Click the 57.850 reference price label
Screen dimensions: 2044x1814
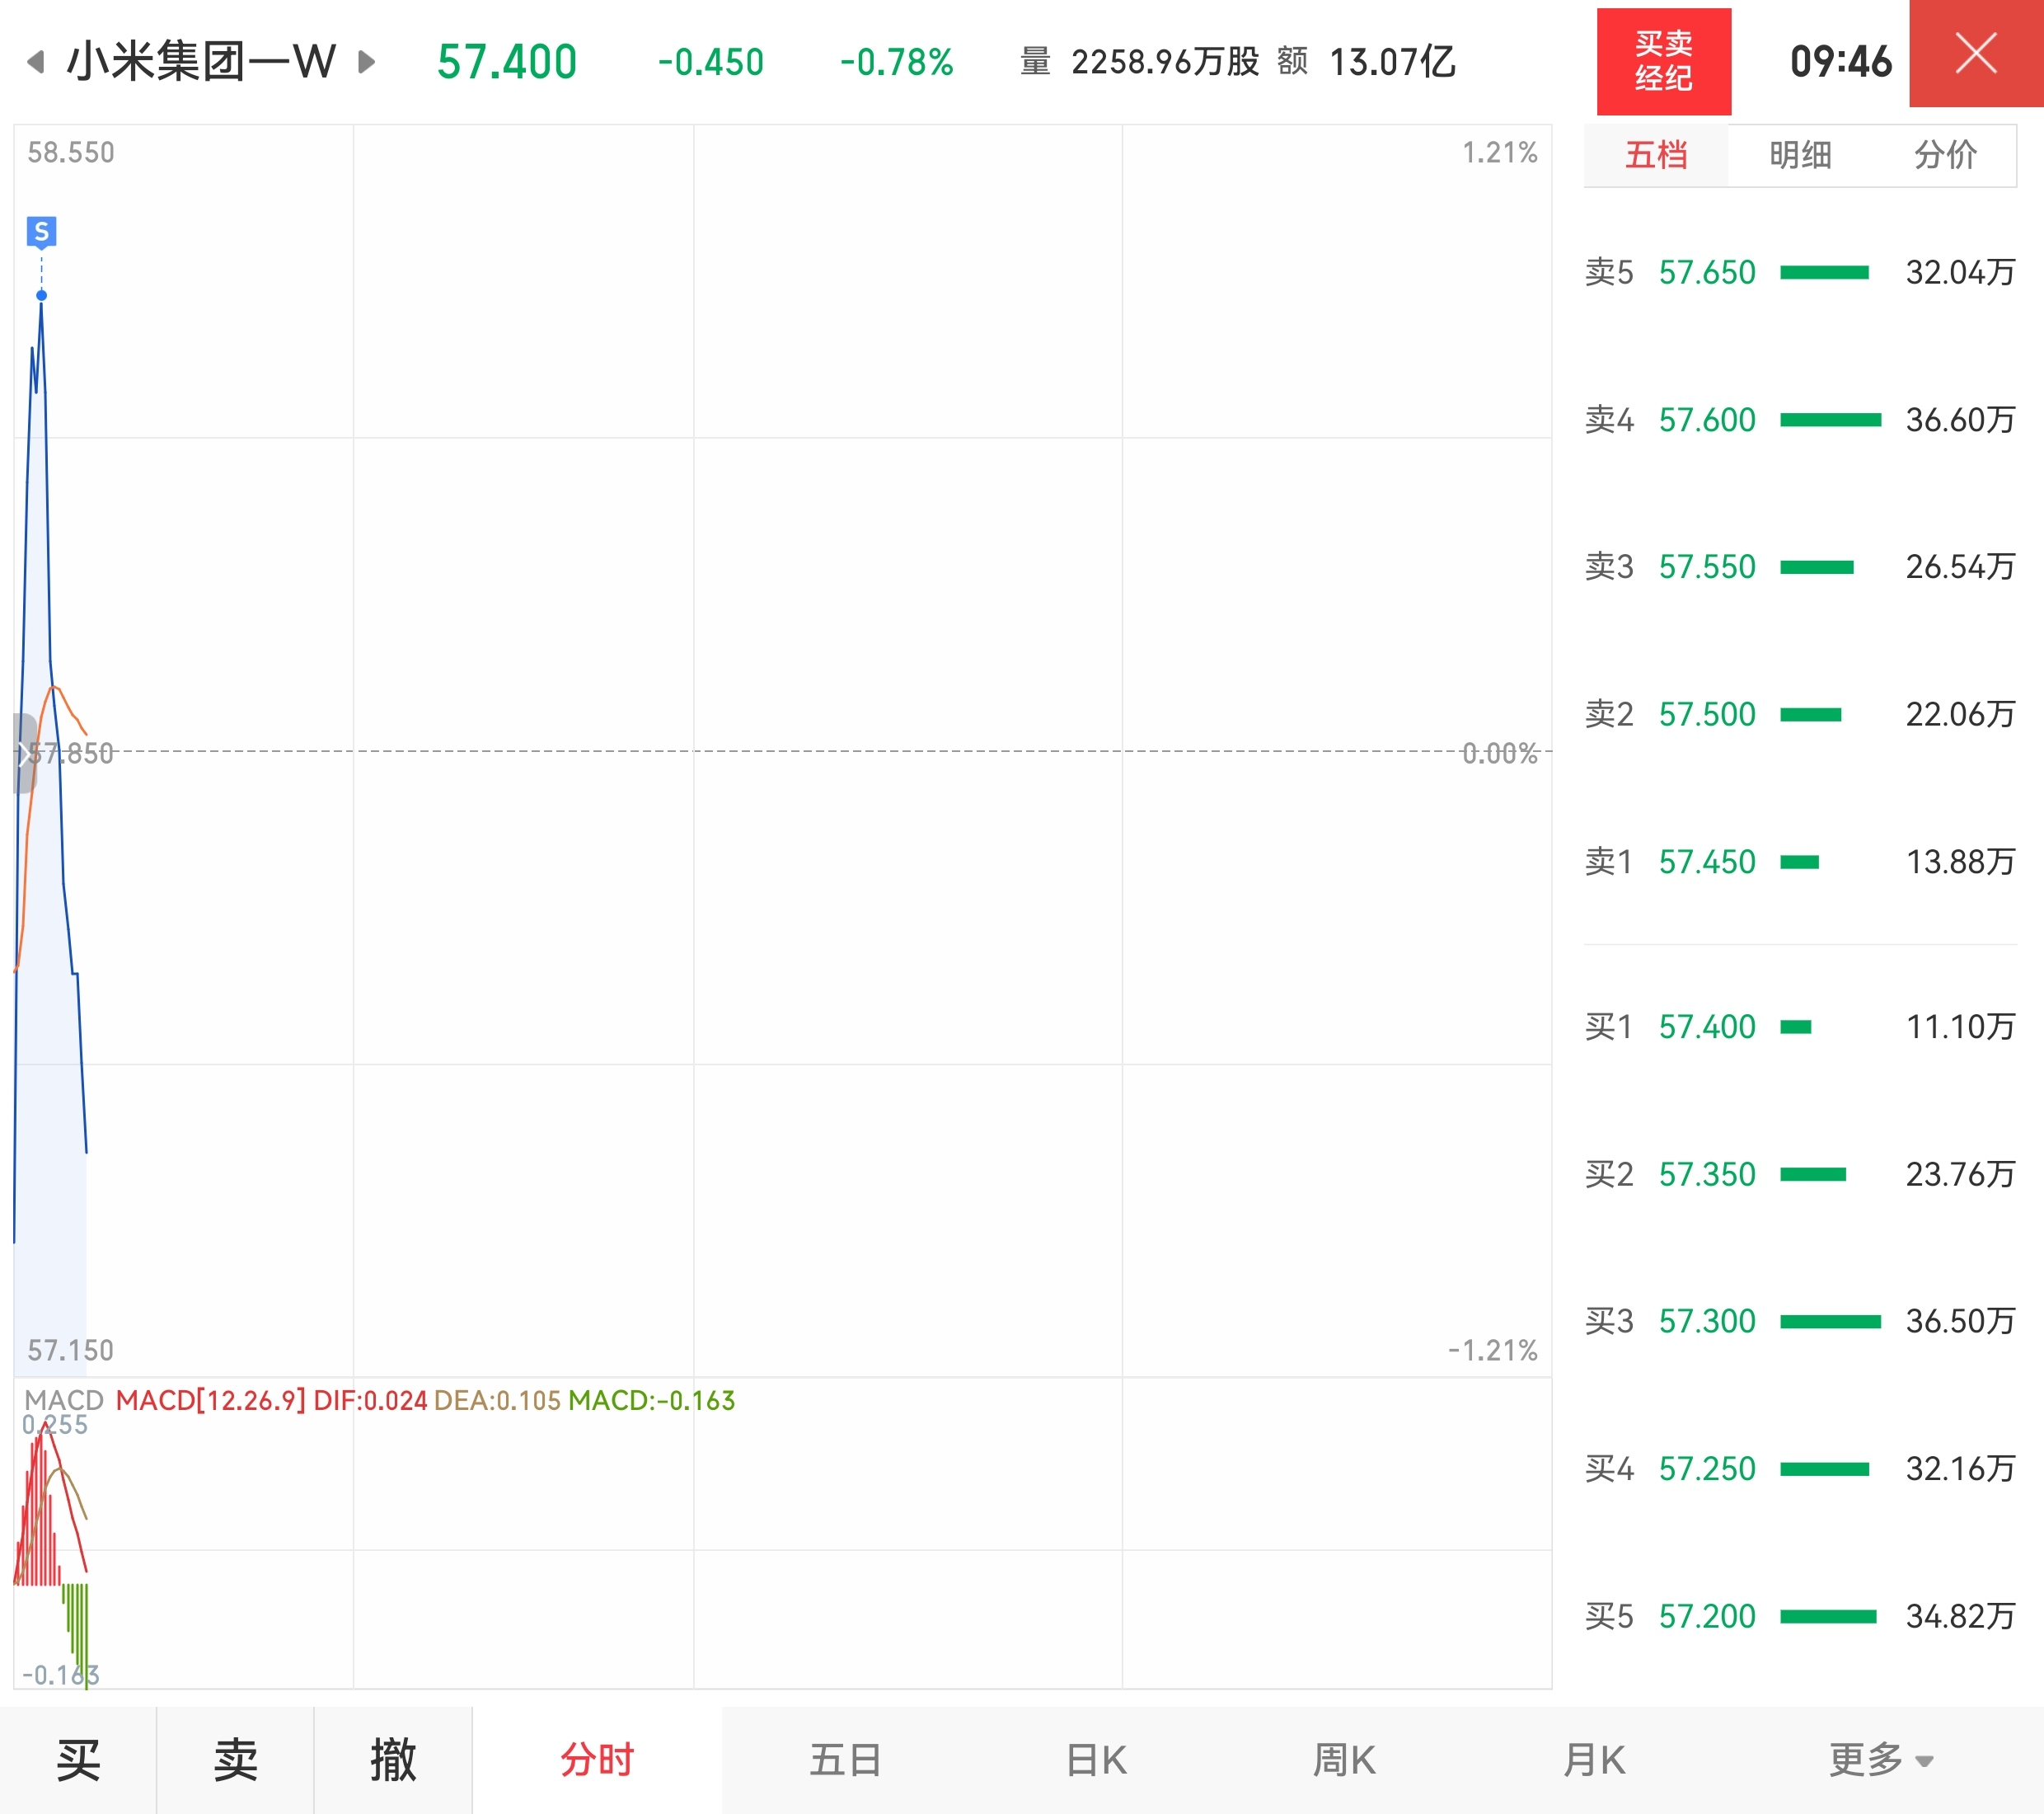click(x=70, y=754)
